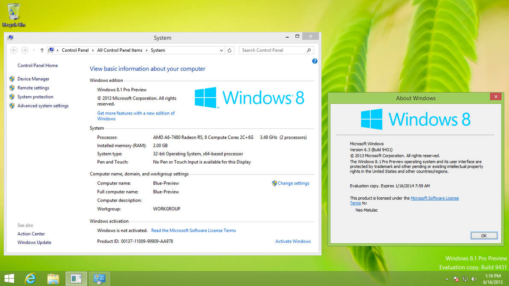509x286 pixels.
Task: Go up one level with Up arrow
Action: coord(42,50)
